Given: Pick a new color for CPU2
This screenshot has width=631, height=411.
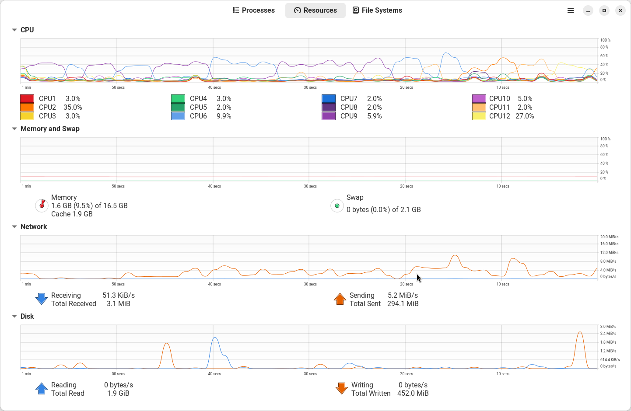Looking at the screenshot, I should (27, 108).
